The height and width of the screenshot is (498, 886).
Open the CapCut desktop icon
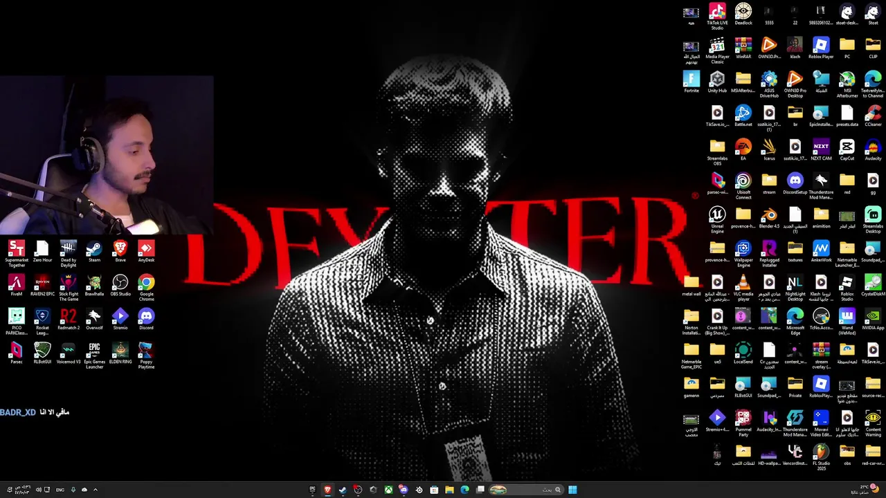pyautogui.click(x=847, y=150)
